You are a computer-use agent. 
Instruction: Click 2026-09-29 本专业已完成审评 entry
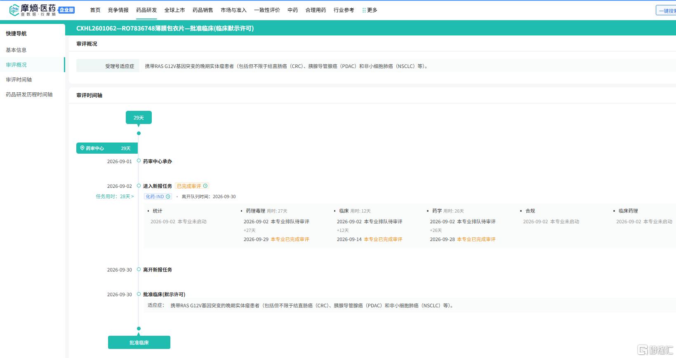[x=276, y=239]
